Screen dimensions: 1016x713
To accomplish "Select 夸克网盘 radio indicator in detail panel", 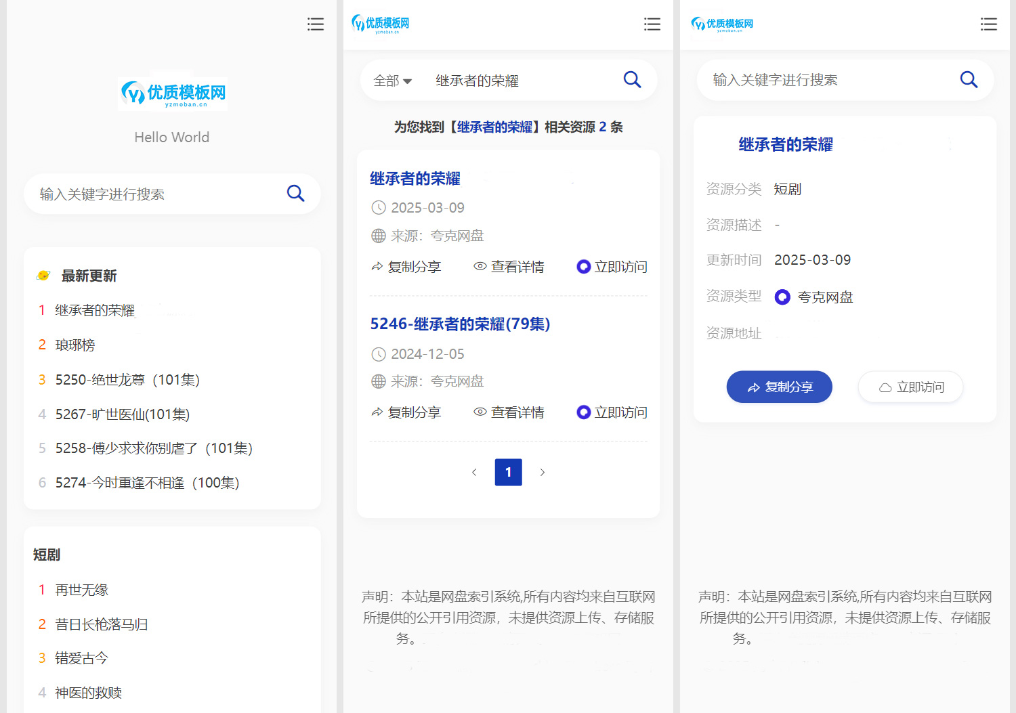I will pyautogui.click(x=782, y=297).
